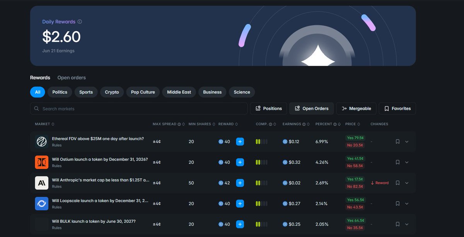
Task: Expand the Anthropic market cap row
Action: click(x=407, y=183)
